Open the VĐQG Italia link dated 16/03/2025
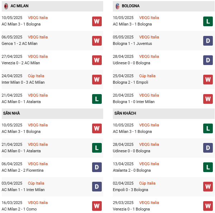This screenshot has width=215, height=213. pyautogui.click(x=38, y=203)
